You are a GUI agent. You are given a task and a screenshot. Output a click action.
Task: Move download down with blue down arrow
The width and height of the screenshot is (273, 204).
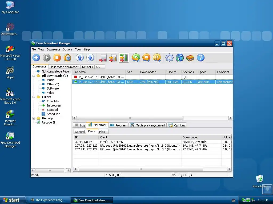pos(90,58)
